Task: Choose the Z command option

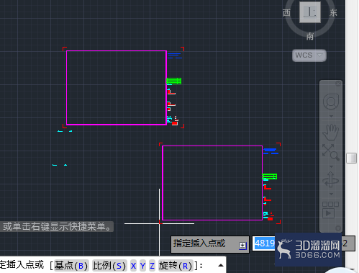Action: [152, 266]
